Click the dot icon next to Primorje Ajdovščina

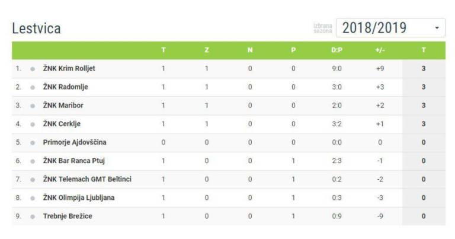coord(33,142)
